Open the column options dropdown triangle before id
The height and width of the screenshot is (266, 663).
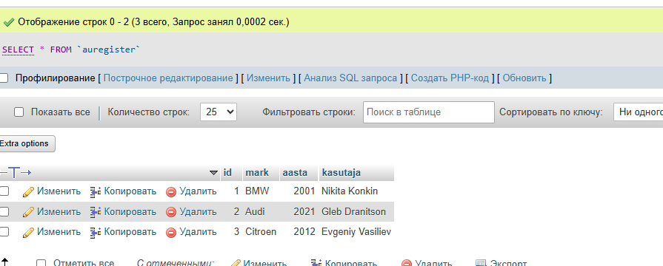[x=213, y=173]
